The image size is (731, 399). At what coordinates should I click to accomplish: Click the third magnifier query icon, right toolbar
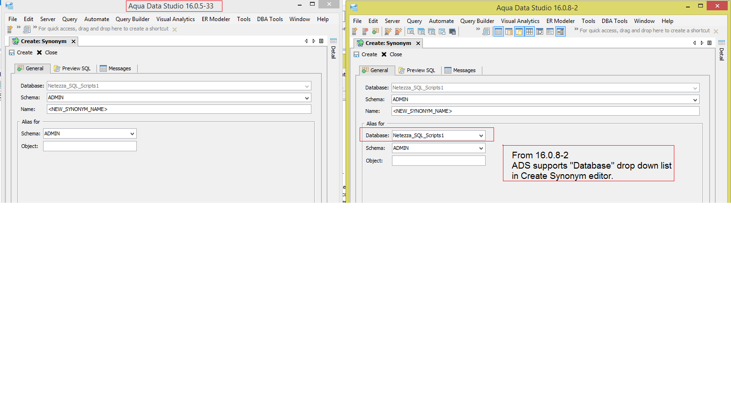click(432, 31)
